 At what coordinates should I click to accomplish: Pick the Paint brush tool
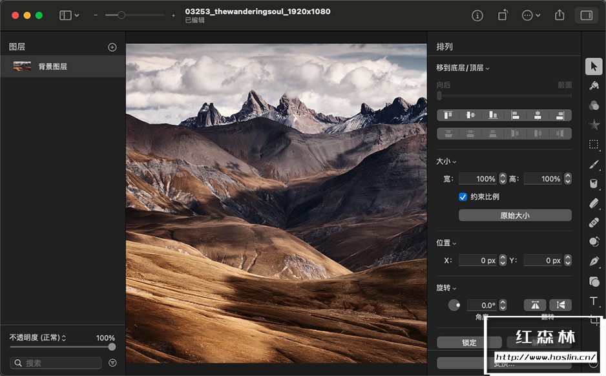pyautogui.click(x=594, y=164)
